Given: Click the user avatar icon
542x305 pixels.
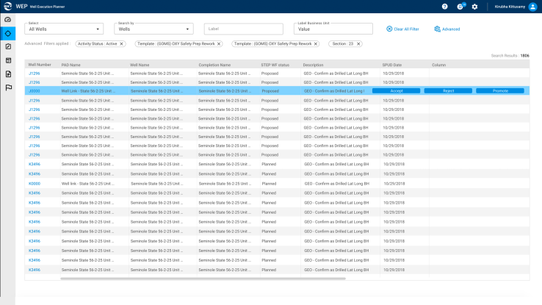Looking at the screenshot, I should pyautogui.click(x=532, y=7).
